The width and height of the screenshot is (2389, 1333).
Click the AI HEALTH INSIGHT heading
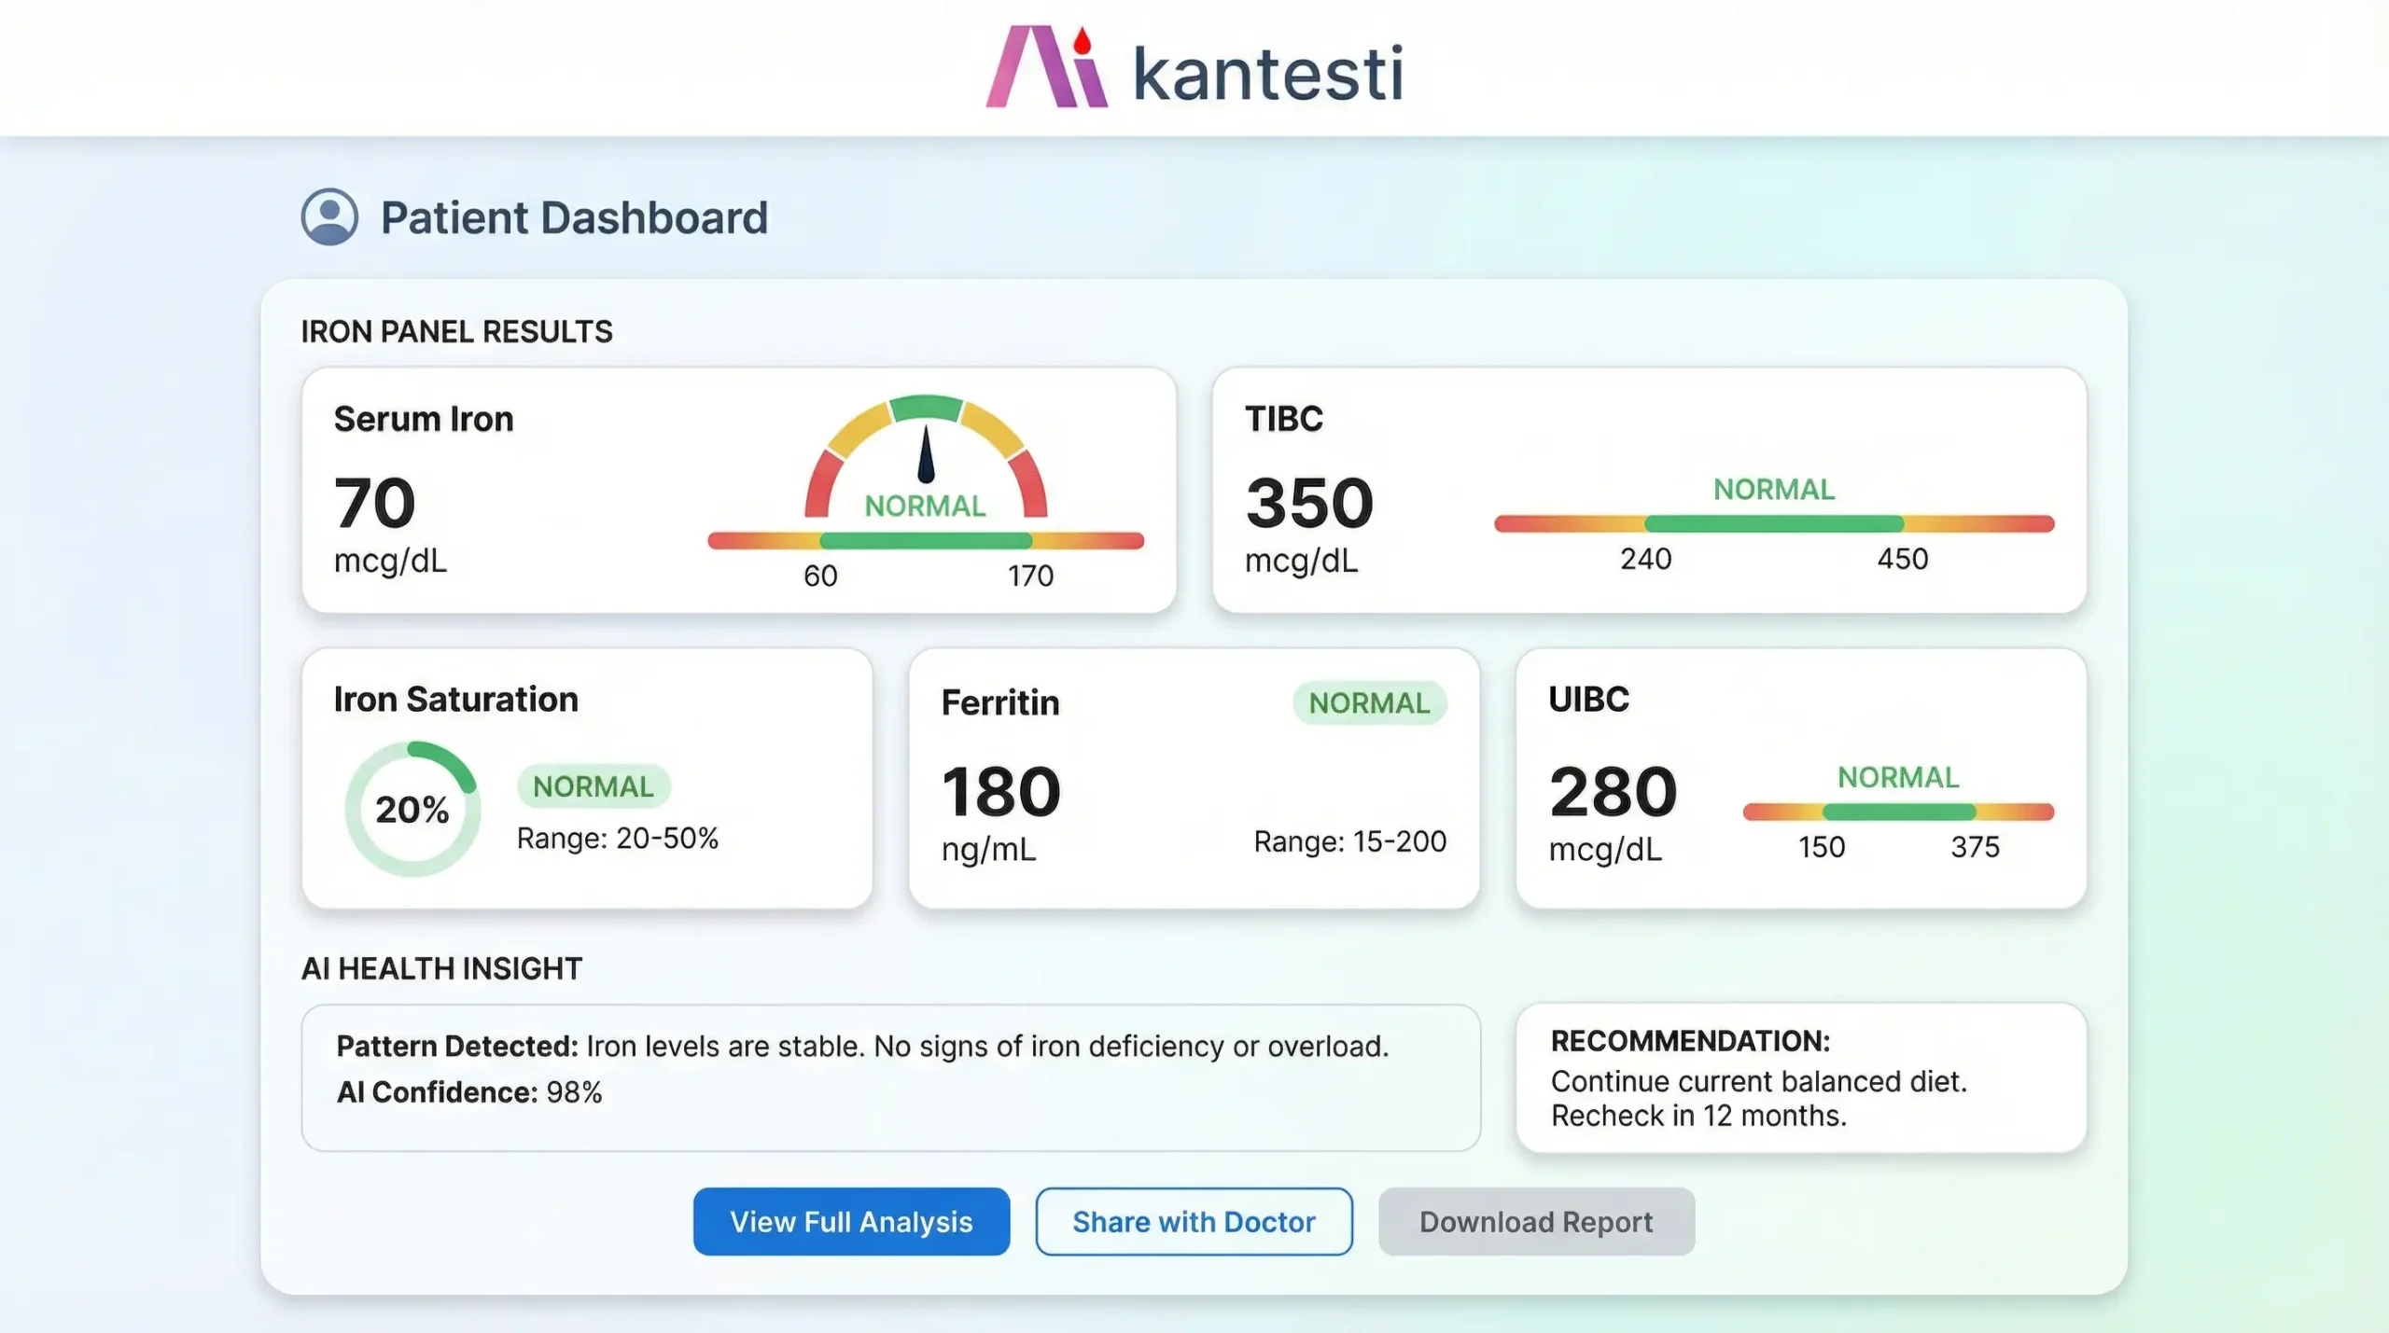point(441,968)
